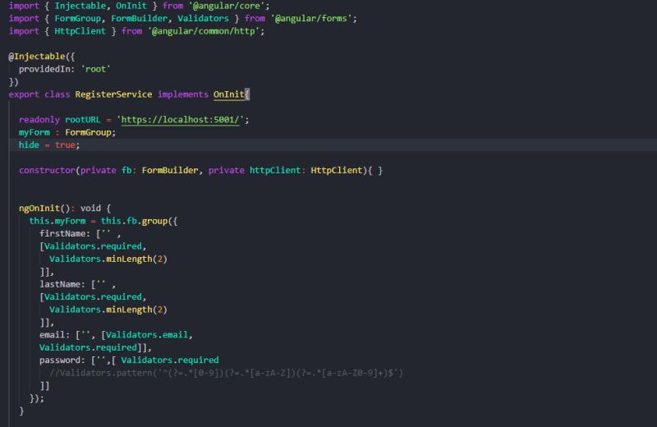Click the 'true' value on hide line
The image size is (657, 427).
click(65, 145)
